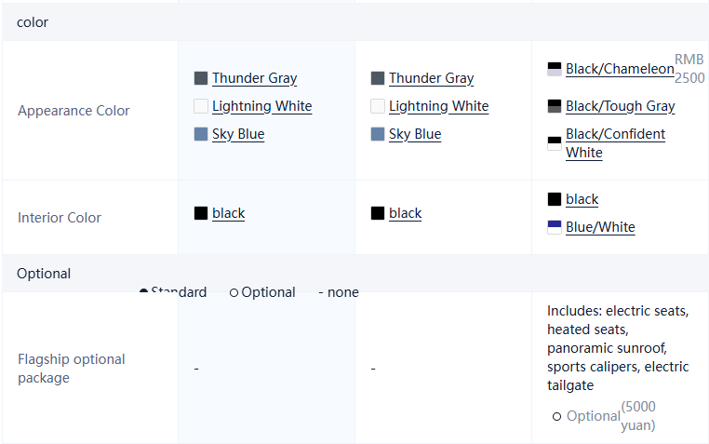
Task: Collapse the color section header
Action: click(33, 21)
